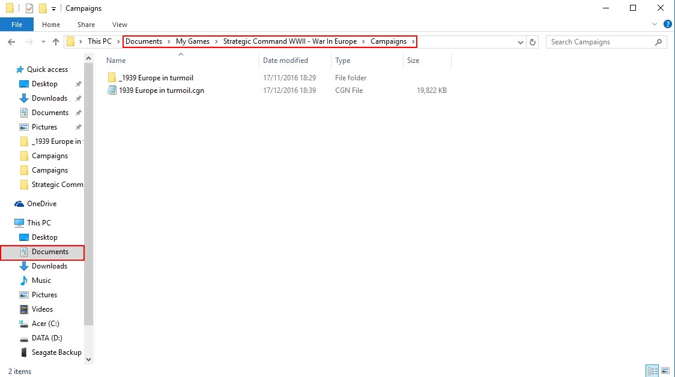Click the Properties quick access toolbar icon
675x377 pixels.
click(x=29, y=8)
